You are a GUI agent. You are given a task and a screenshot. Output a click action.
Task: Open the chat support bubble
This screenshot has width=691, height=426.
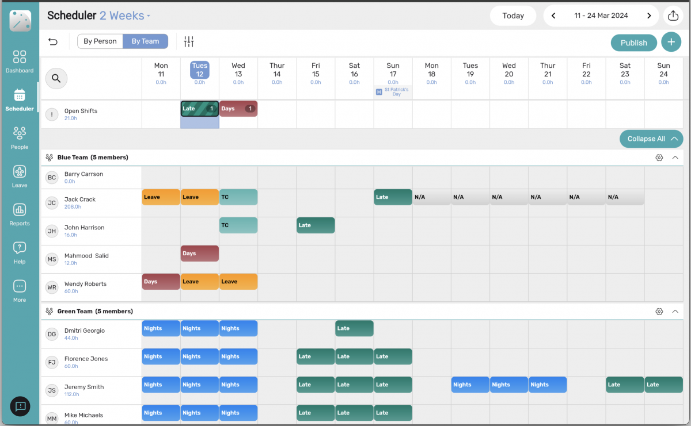[x=20, y=406]
